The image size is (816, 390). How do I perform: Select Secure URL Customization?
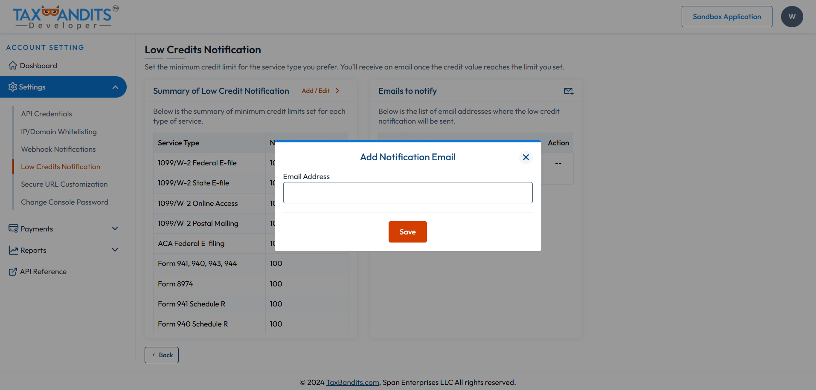click(x=64, y=184)
